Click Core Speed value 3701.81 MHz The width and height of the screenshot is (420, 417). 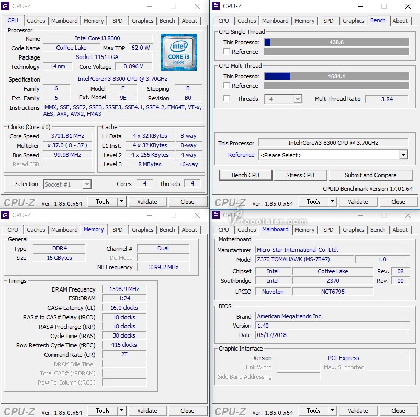tap(67, 136)
